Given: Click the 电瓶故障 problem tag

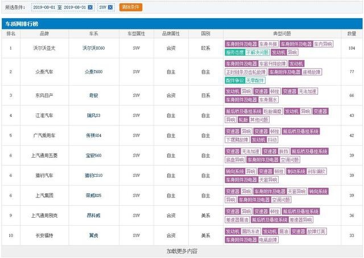Looking at the screenshot, I should tap(268, 240).
